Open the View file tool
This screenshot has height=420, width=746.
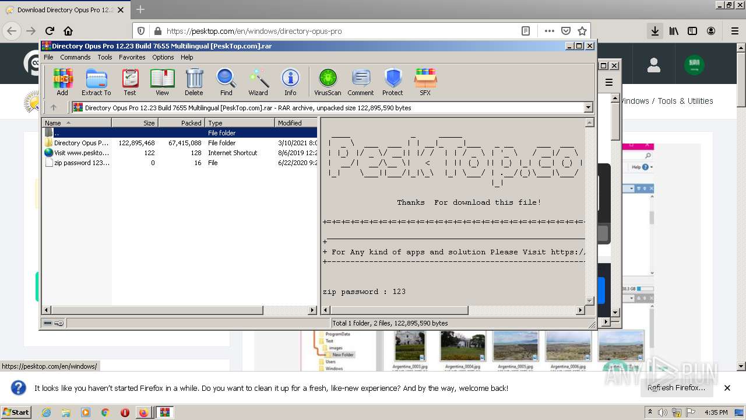(x=162, y=82)
